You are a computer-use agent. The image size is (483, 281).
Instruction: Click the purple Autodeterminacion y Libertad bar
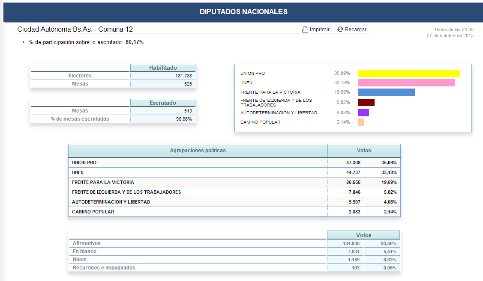[363, 113]
